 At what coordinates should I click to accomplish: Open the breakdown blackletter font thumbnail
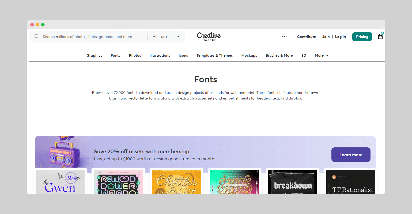pyautogui.click(x=293, y=182)
